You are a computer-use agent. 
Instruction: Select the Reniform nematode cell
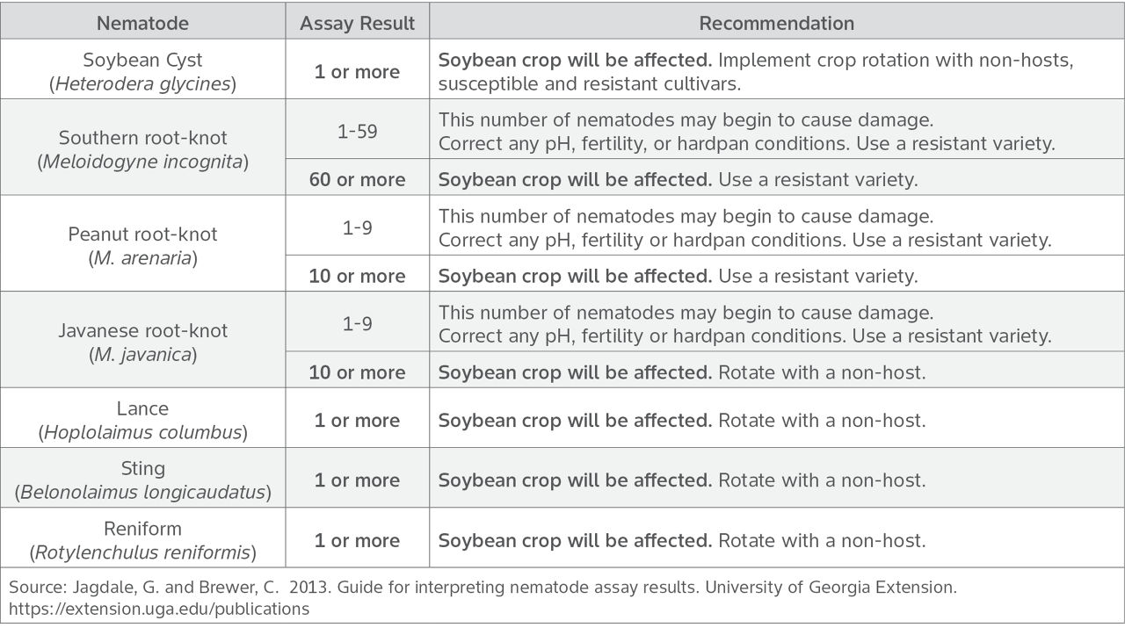[x=142, y=540]
